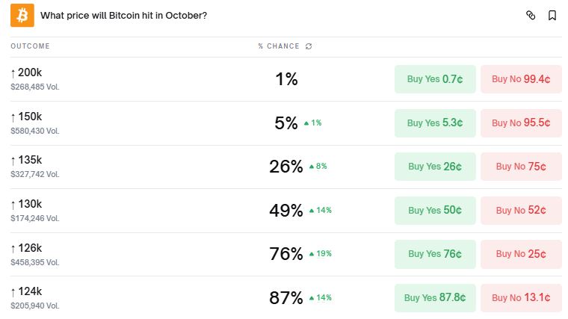The width and height of the screenshot is (568, 319).
Task: Choose Buy No 52¢ for 130k
Action: pyautogui.click(x=521, y=211)
